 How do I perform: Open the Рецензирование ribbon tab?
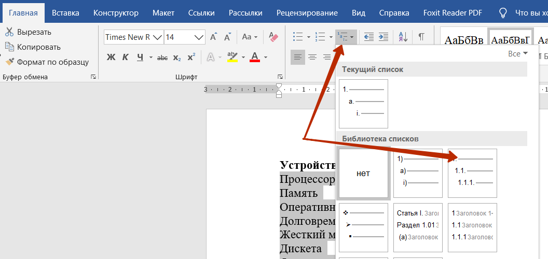pos(307,13)
